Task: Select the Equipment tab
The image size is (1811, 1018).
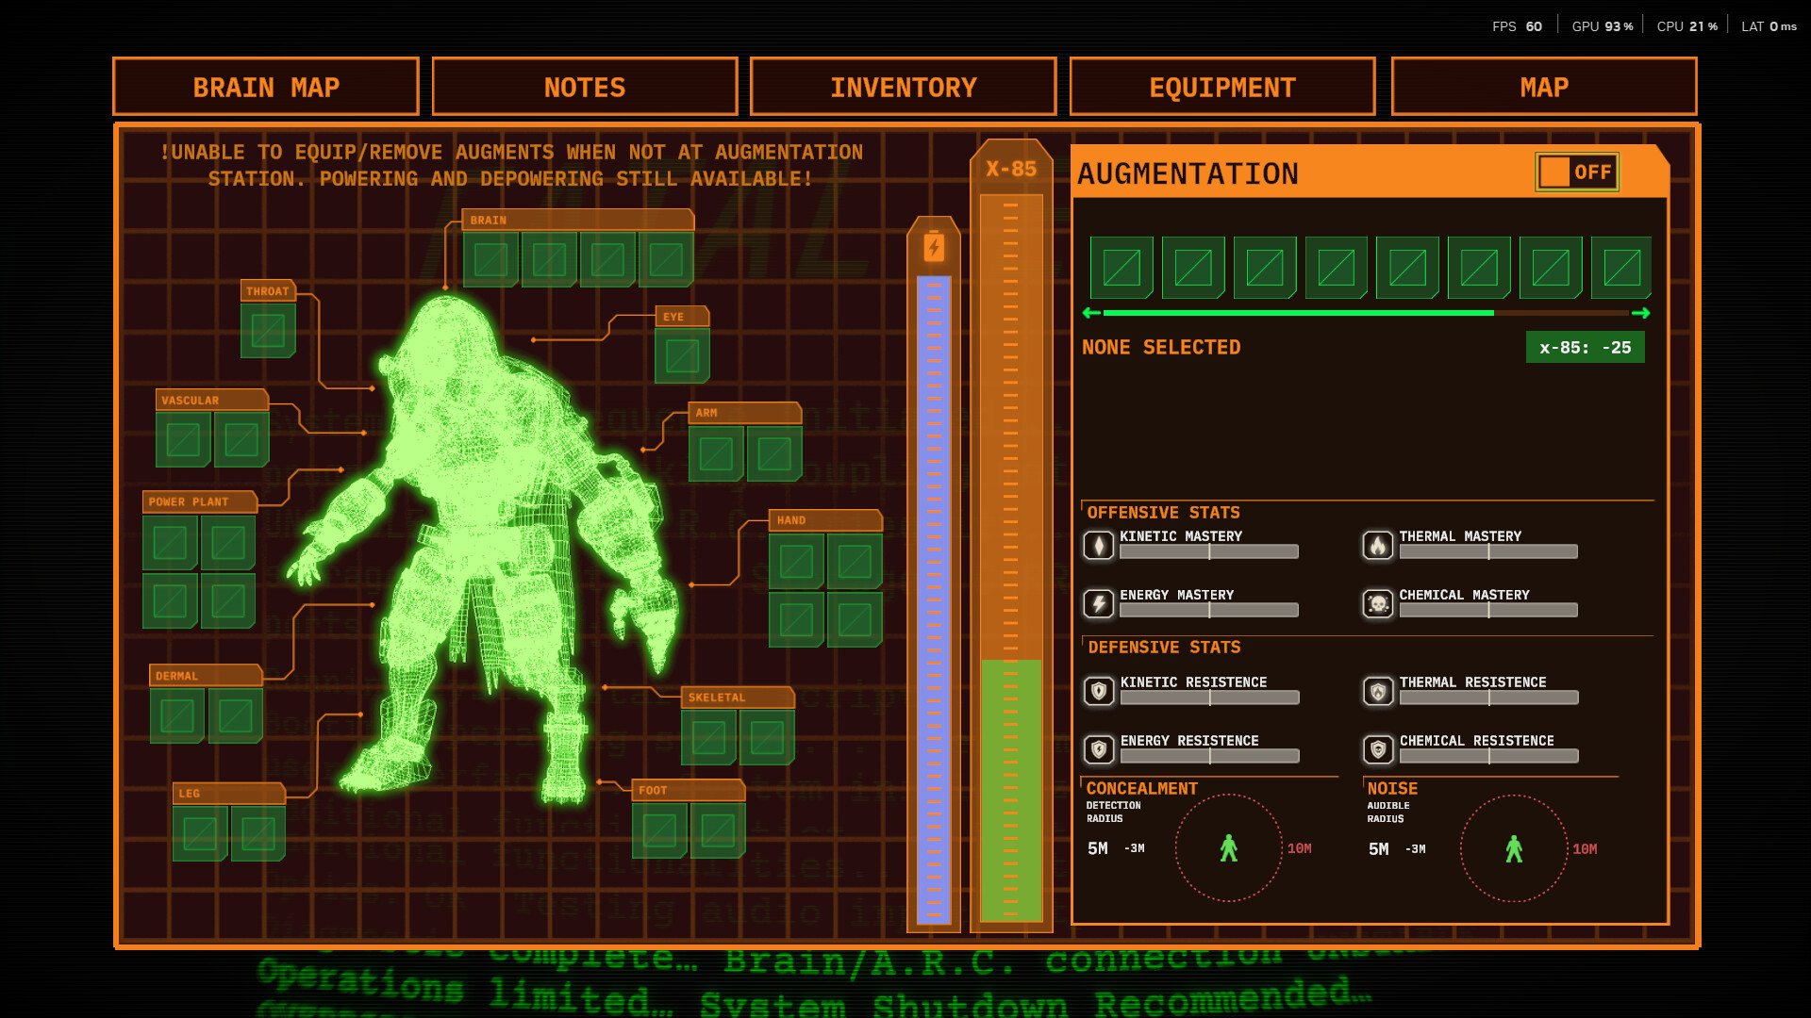Action: [x=1222, y=87]
